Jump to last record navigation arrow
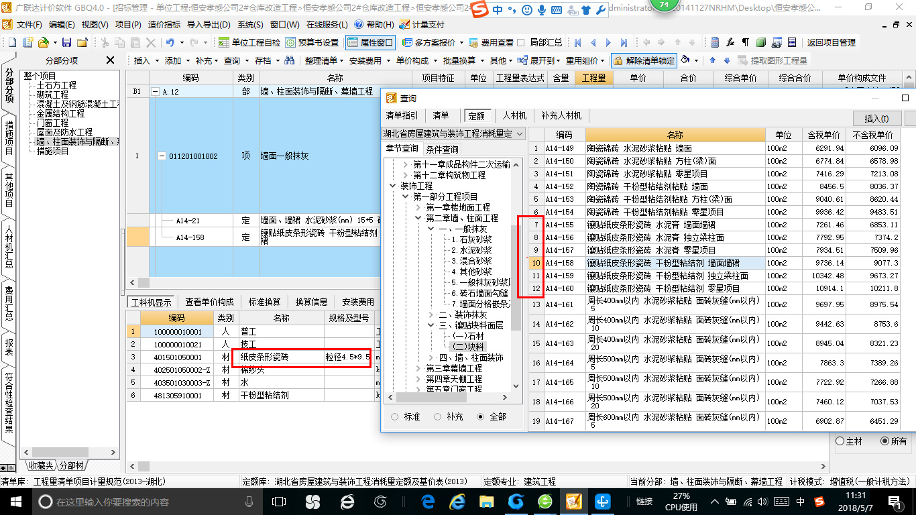The image size is (916, 515). (624, 42)
